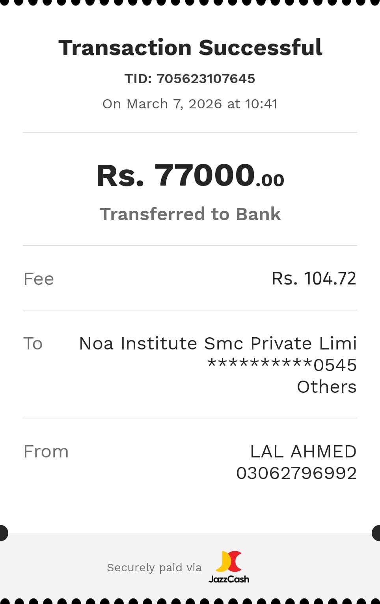
Task: Select the TID number 705623107645
Action: pos(206,79)
